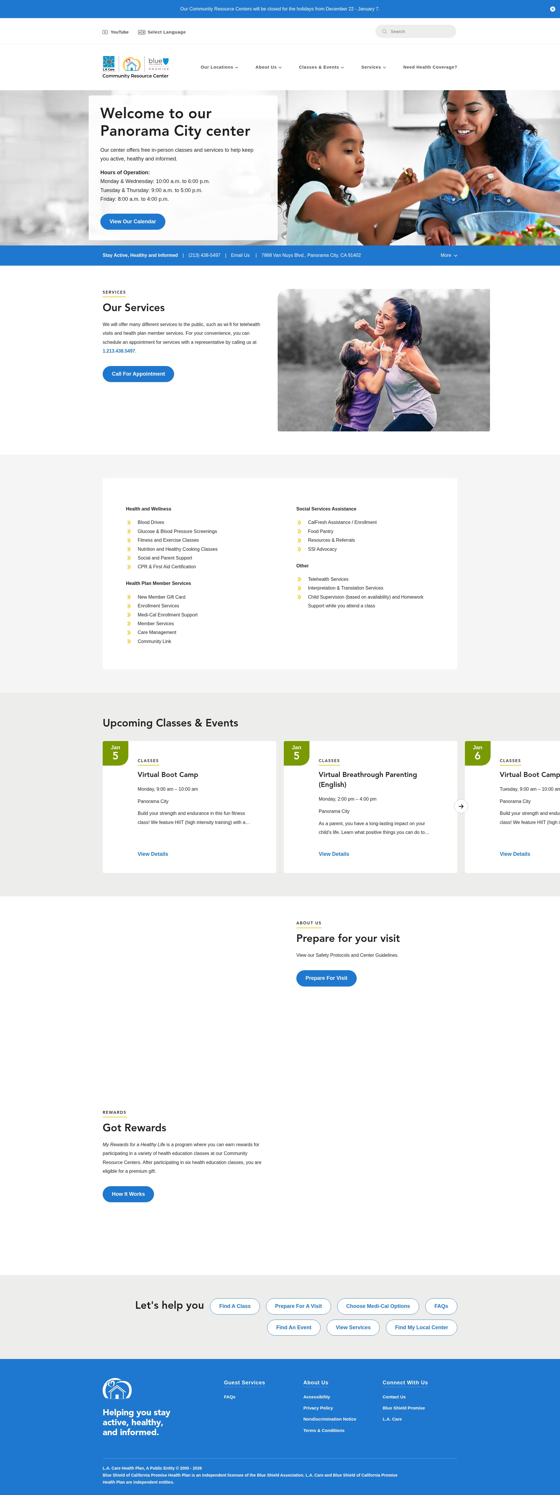Open the Connect With Us heading link
Screen dimensions: 560x1495
coord(405,1382)
